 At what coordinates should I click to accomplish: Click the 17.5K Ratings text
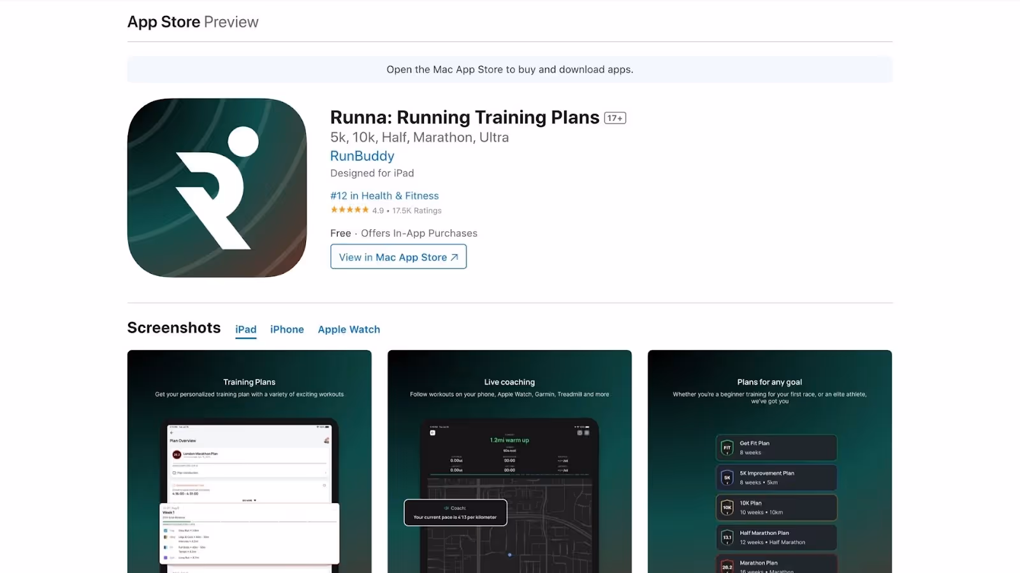click(x=417, y=211)
